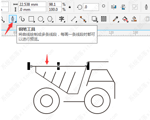The image size is (150, 120).
Task: Toggle the lock ratio padlock
Action: coord(70,7)
